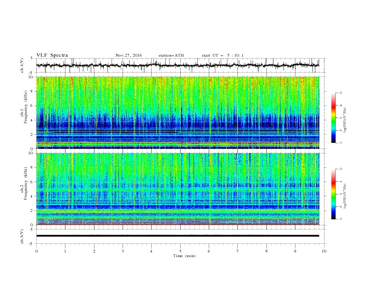Click the ch.1 "Frequency (kHz)" axis label

pyautogui.click(x=26, y=107)
